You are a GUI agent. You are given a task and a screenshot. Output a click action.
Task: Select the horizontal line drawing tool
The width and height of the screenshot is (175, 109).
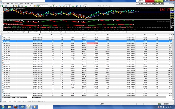point(95,6)
